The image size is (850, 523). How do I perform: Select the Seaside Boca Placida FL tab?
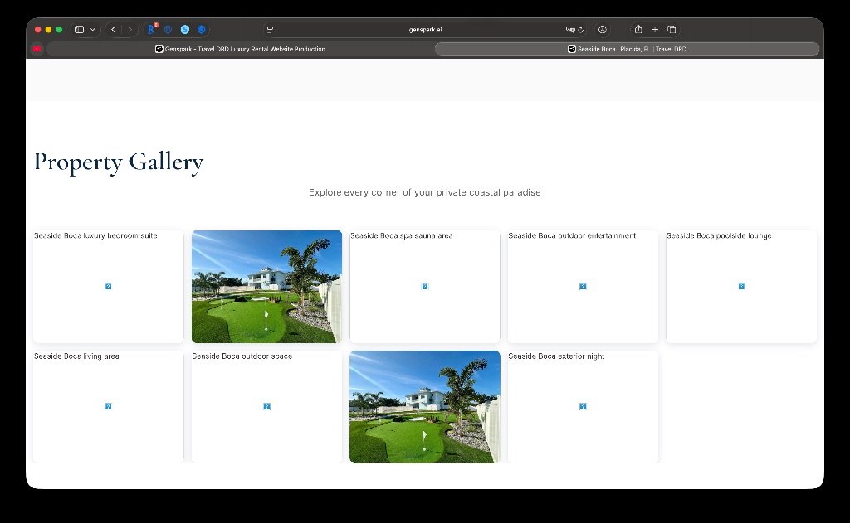[627, 49]
